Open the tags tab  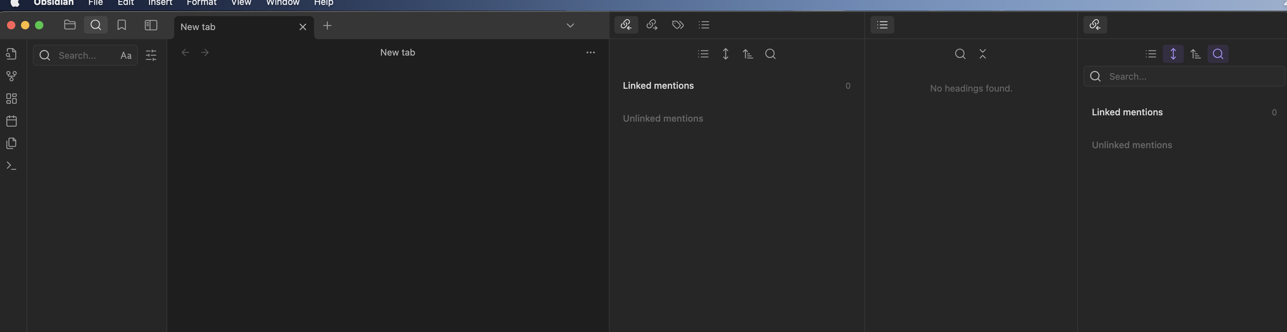[678, 24]
